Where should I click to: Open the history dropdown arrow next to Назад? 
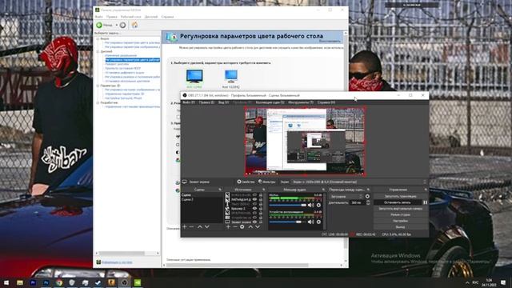click(117, 25)
